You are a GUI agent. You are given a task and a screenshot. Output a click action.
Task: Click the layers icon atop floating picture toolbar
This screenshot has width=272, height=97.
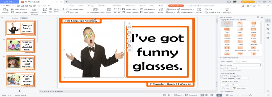point(129,27)
